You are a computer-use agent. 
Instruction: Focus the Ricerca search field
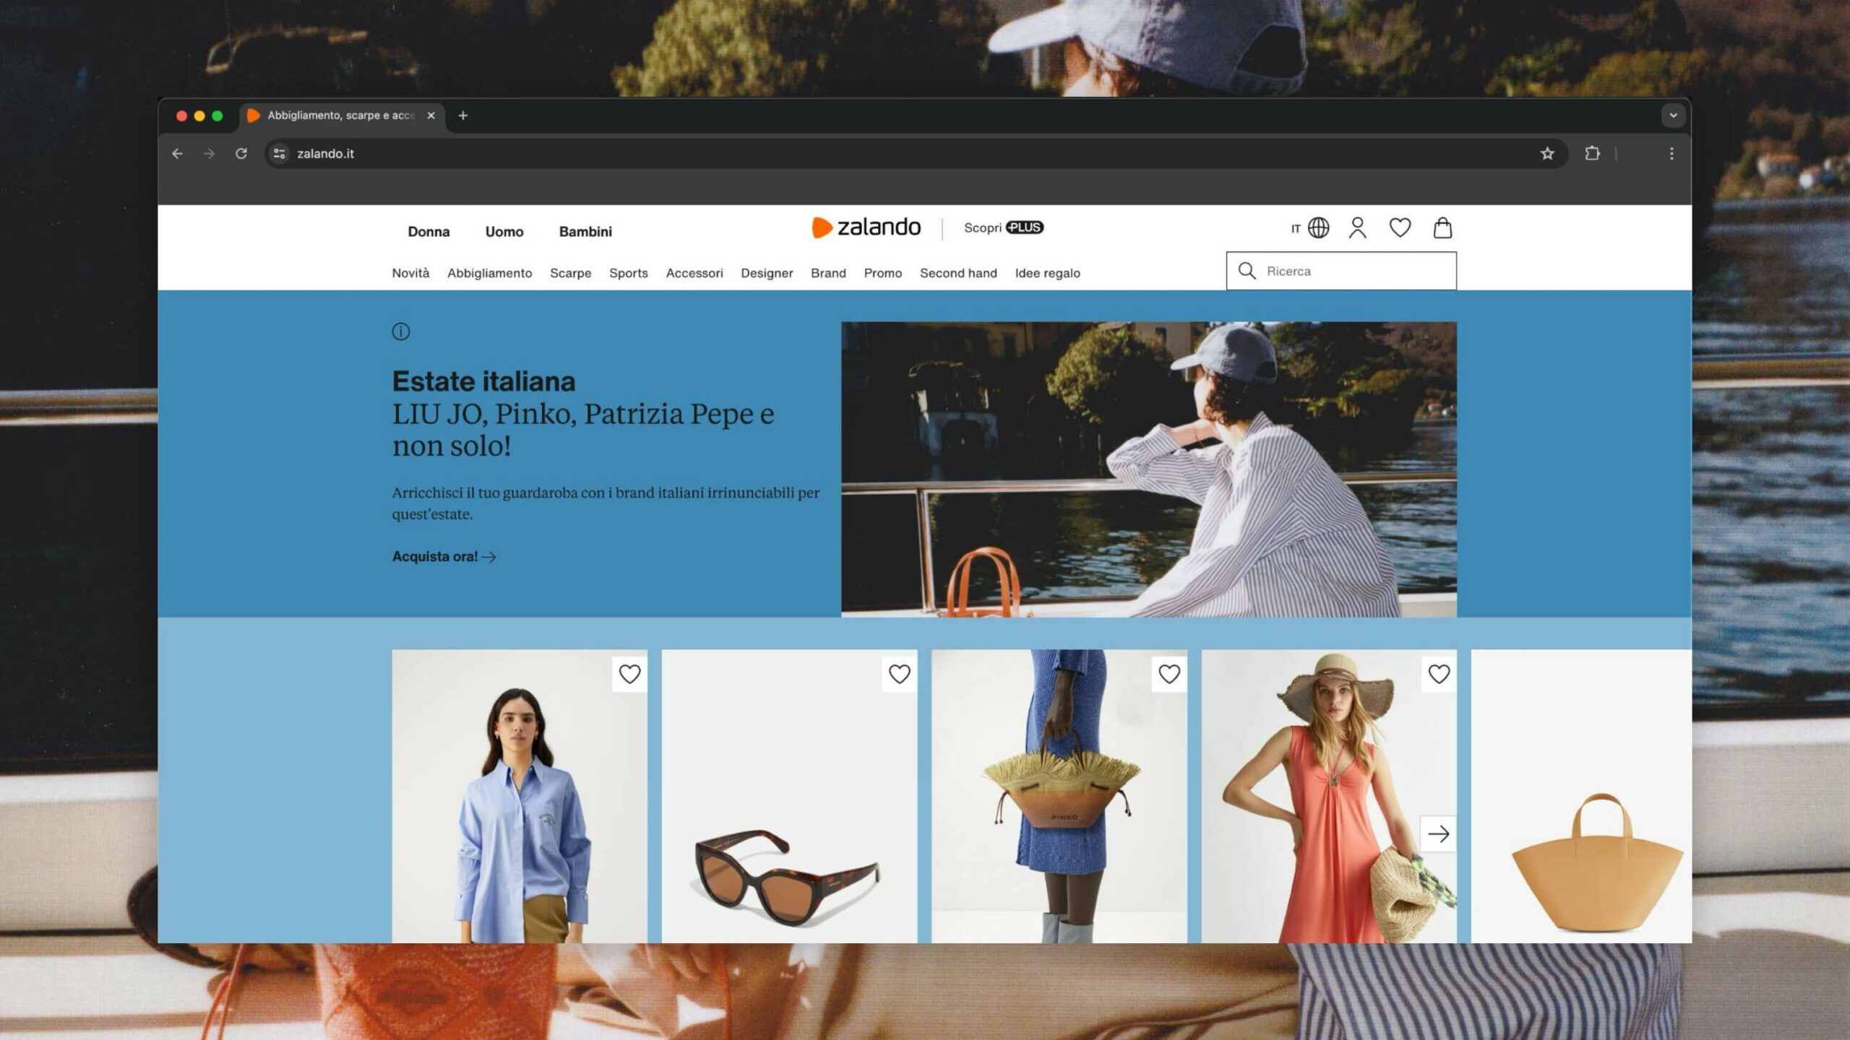(x=1341, y=271)
